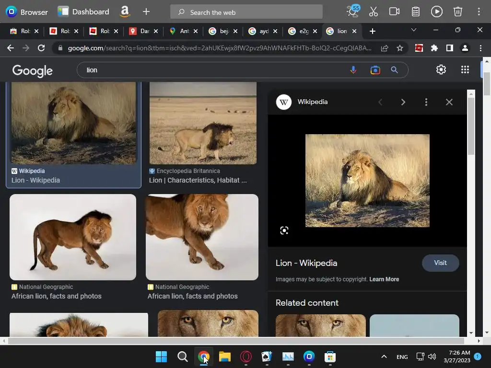Go to next image in preview panel
Viewport: 491px width, 368px height.
click(x=403, y=102)
